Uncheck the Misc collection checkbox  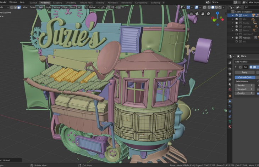(237, 19)
